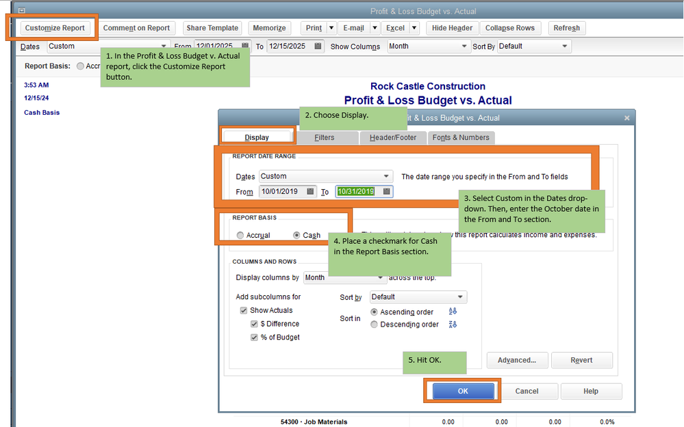Toggle $ Difference checkbox
Screen dimensions: 684x427
[254, 324]
